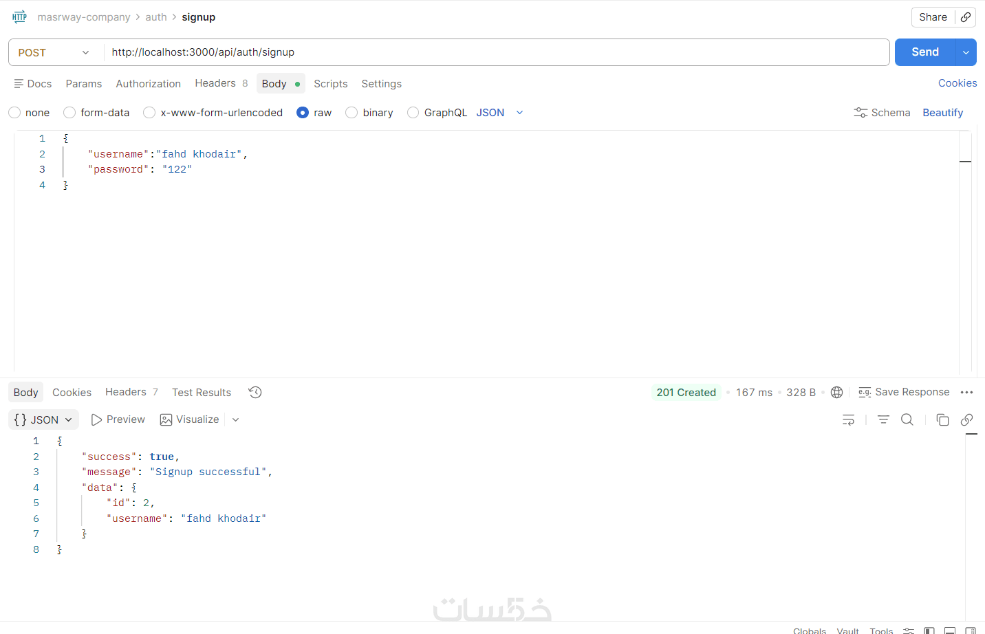Viewport: 985px width, 634px height.
Task: Select the binary body type
Action: [x=351, y=113]
